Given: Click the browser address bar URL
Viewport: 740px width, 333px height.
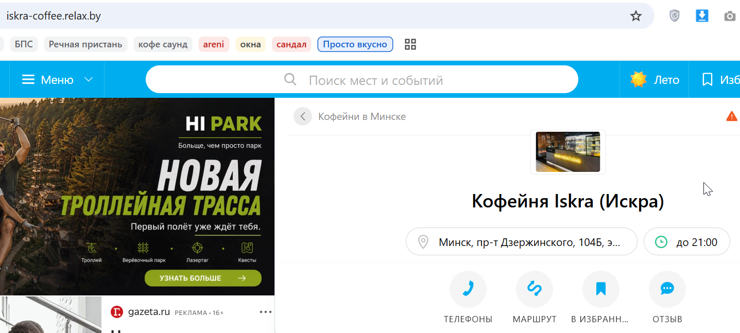Looking at the screenshot, I should pos(54,16).
